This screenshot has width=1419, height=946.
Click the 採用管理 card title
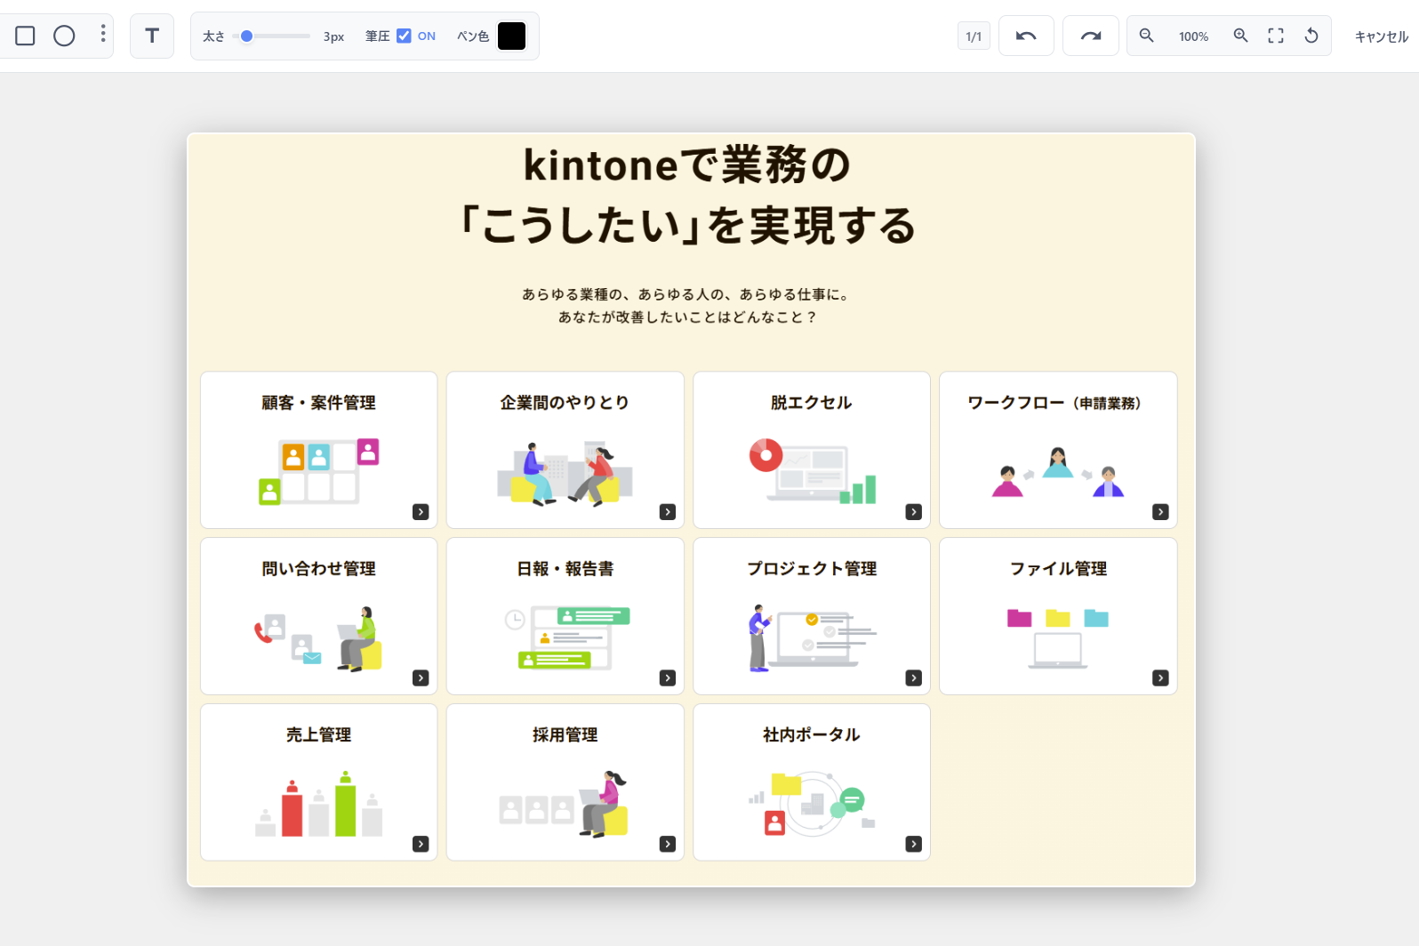click(565, 735)
